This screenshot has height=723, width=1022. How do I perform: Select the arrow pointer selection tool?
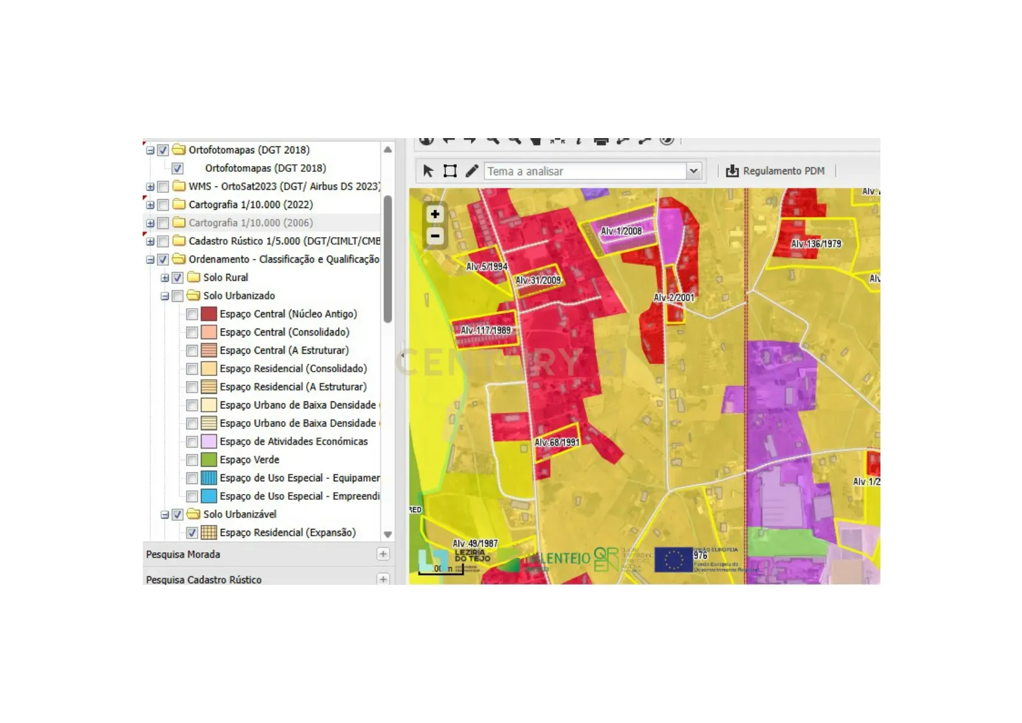[x=428, y=171]
